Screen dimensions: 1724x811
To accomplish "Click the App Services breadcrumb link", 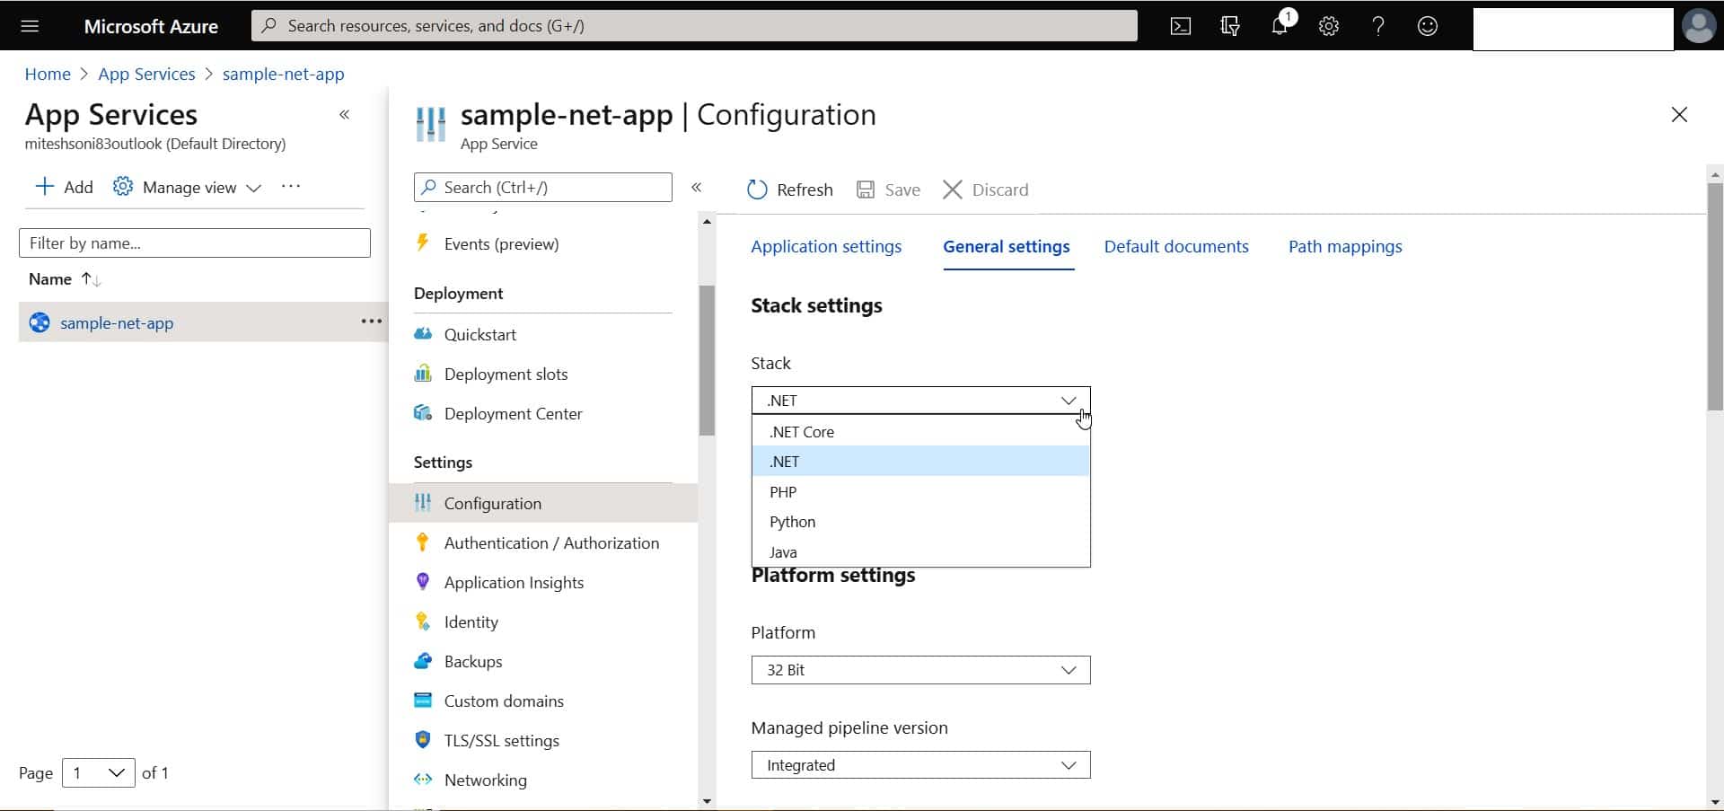I will click(x=146, y=75).
